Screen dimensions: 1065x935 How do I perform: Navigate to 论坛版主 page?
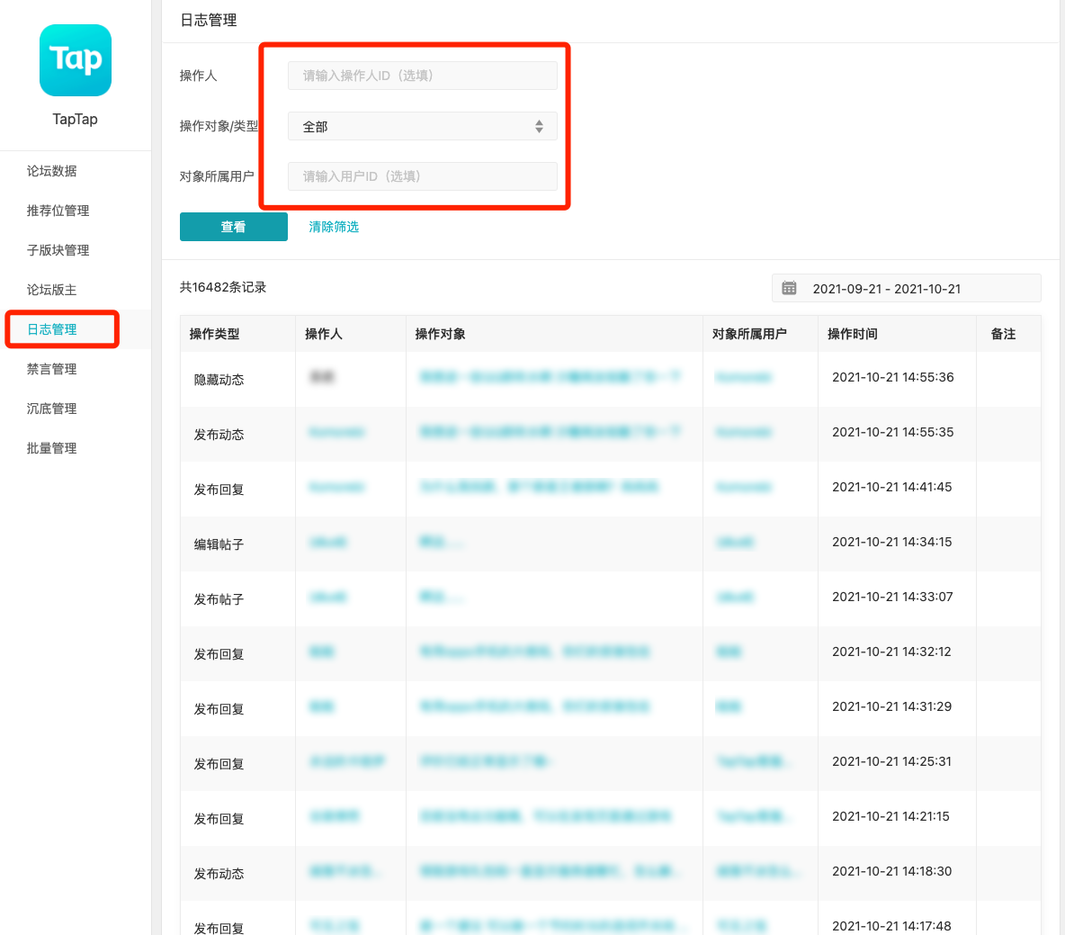click(51, 290)
